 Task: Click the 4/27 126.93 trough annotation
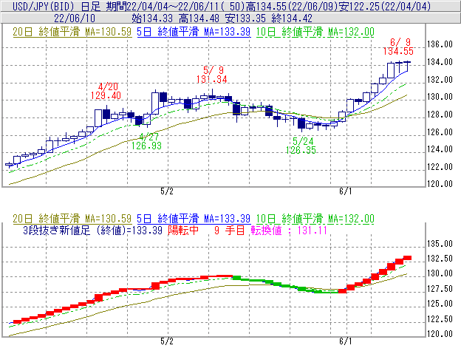(146, 141)
